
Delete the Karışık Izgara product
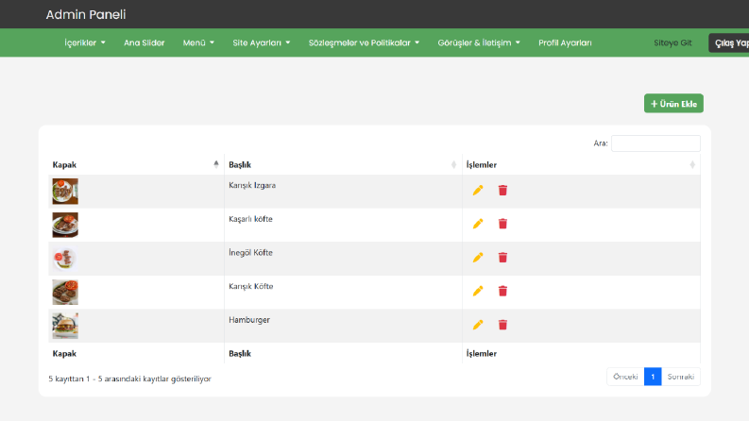[502, 191]
